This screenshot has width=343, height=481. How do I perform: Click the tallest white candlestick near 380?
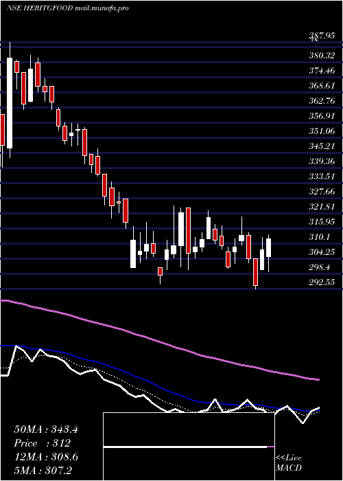(x=10, y=103)
